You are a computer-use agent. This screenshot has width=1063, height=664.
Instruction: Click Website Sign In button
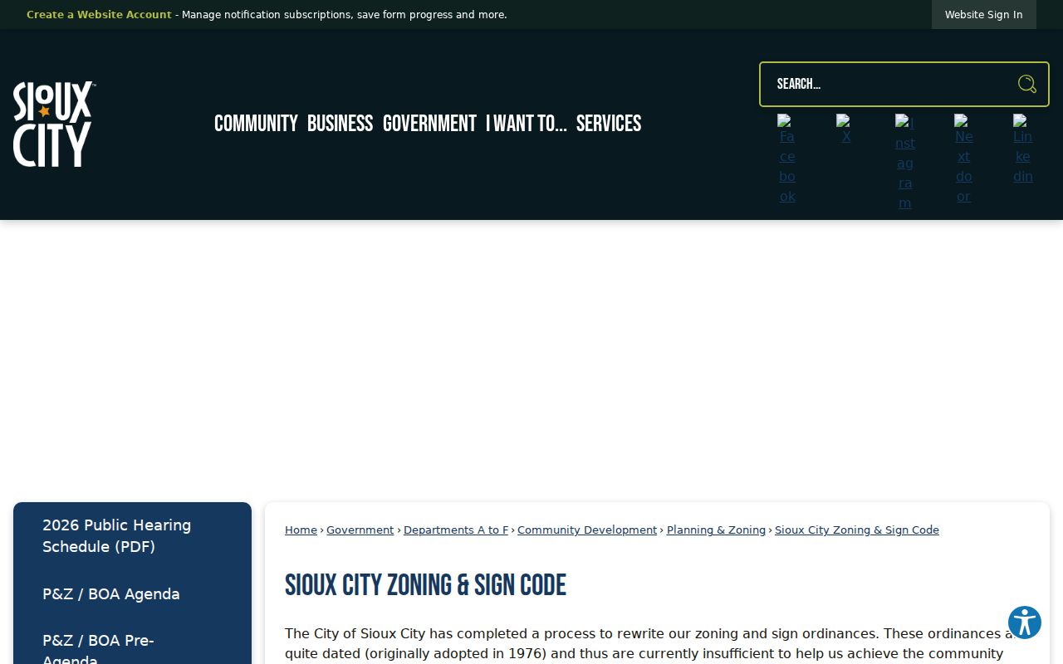point(983,15)
